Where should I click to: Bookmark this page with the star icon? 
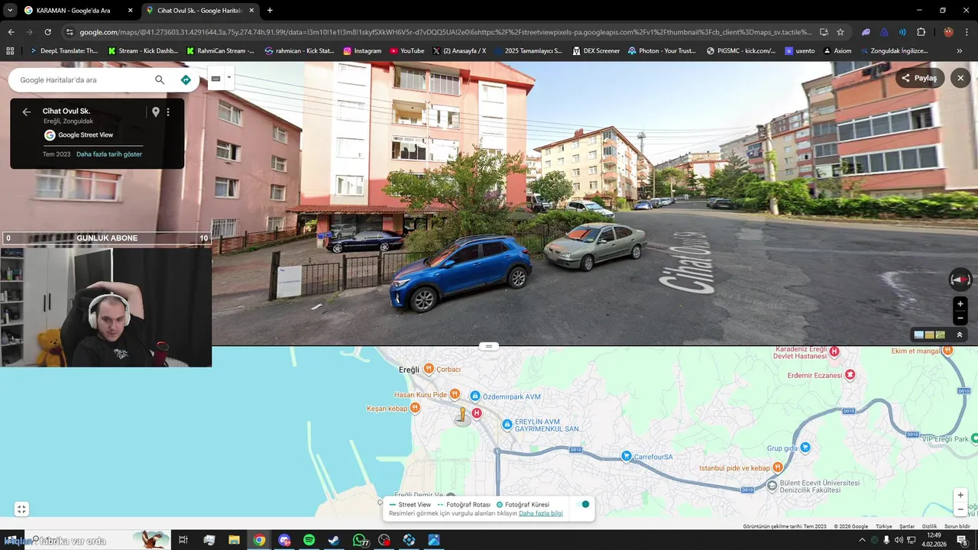840,32
